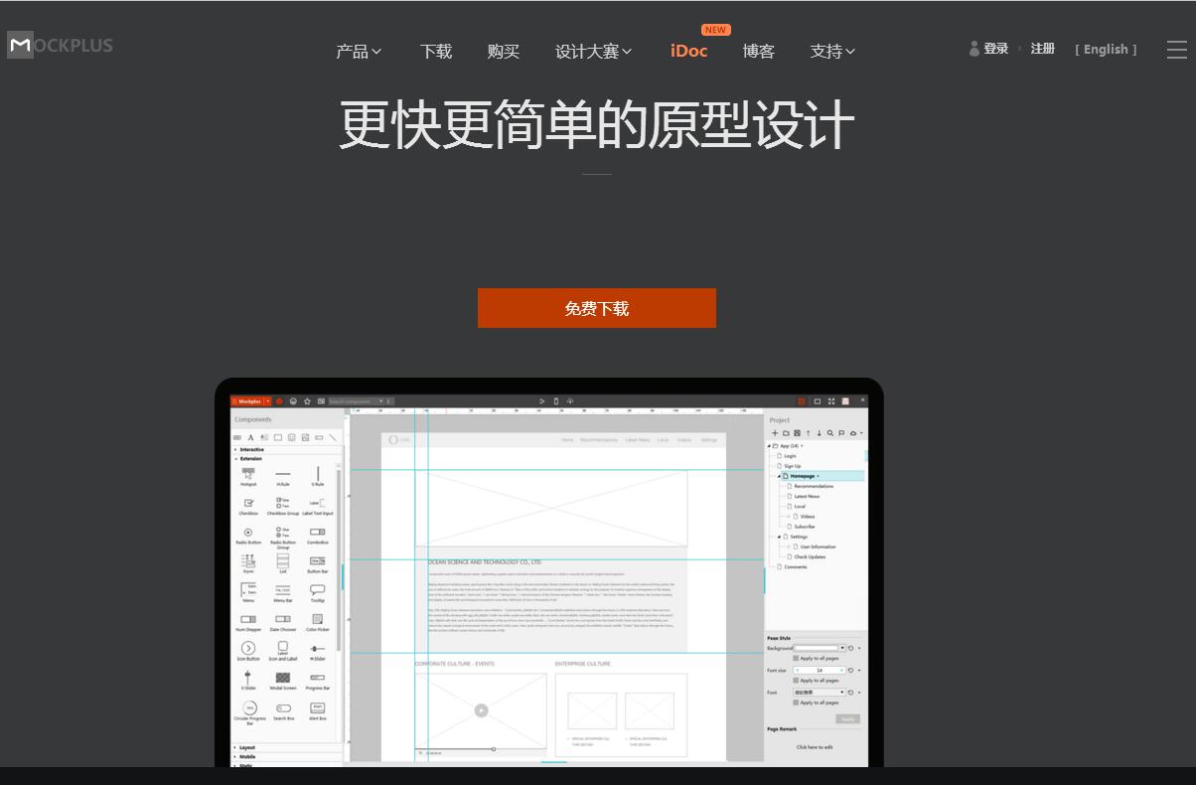Click the play button on the video placeholder

click(481, 710)
